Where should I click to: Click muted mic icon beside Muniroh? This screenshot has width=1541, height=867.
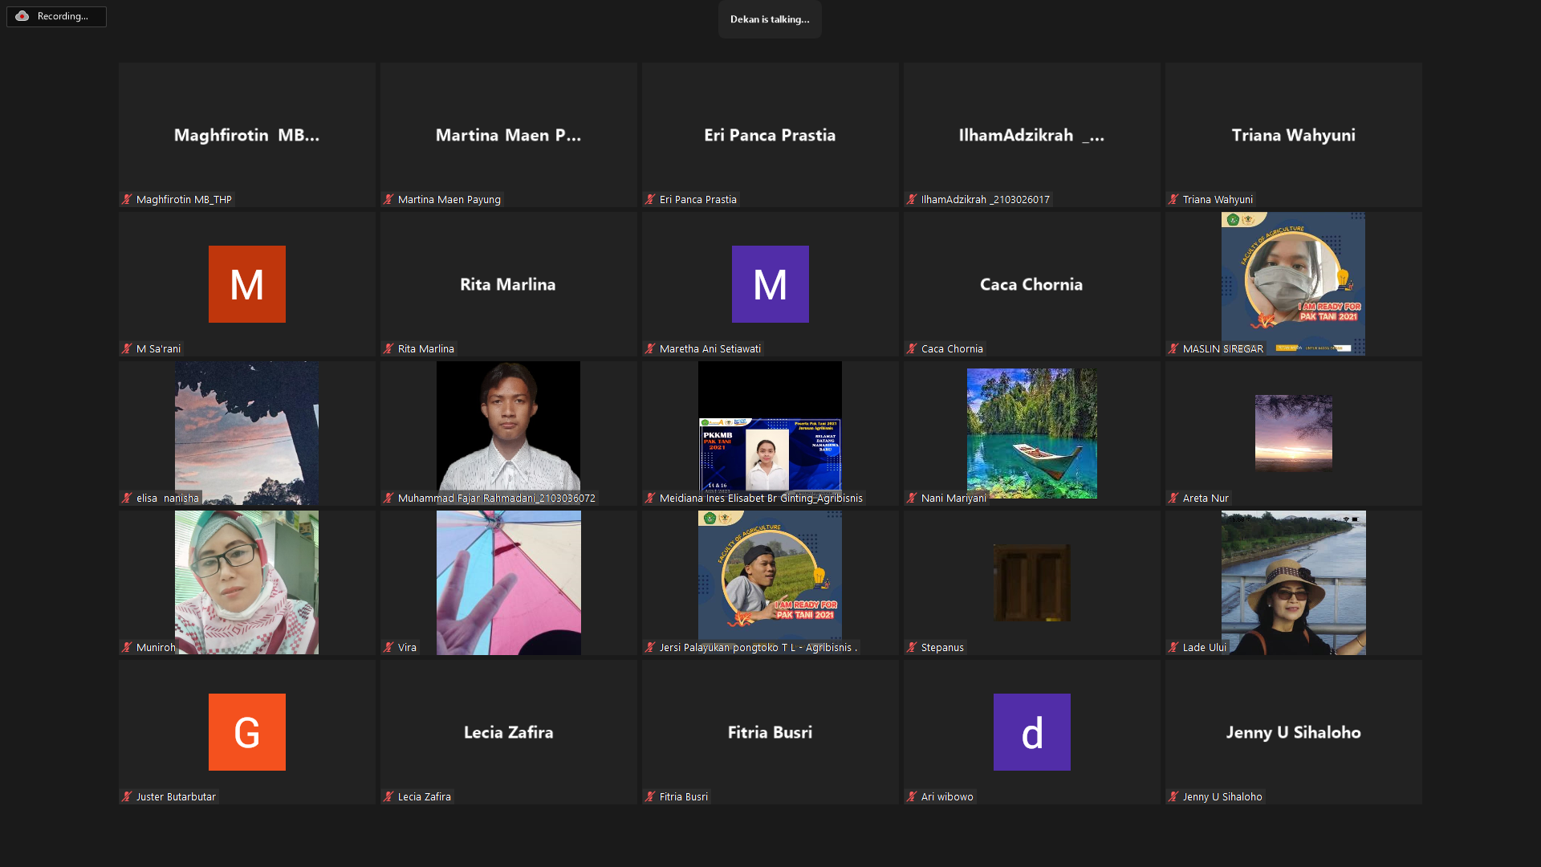127,647
